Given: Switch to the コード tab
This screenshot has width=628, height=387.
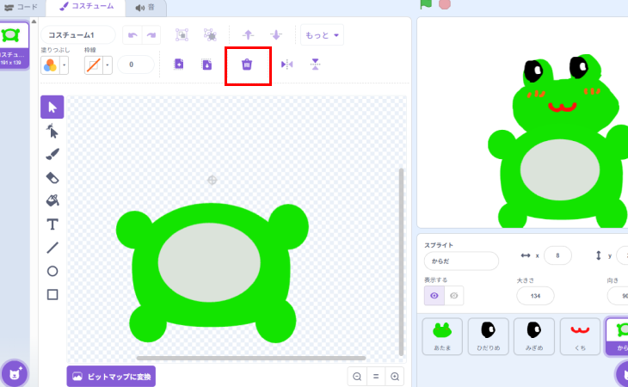Looking at the screenshot, I should coord(22,7).
